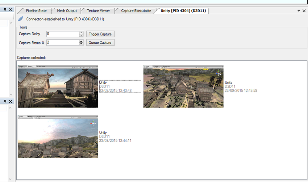Image resolution: width=308 pixels, height=182 pixels.
Task: Click the Queue Capture button
Action: pyautogui.click(x=100, y=43)
